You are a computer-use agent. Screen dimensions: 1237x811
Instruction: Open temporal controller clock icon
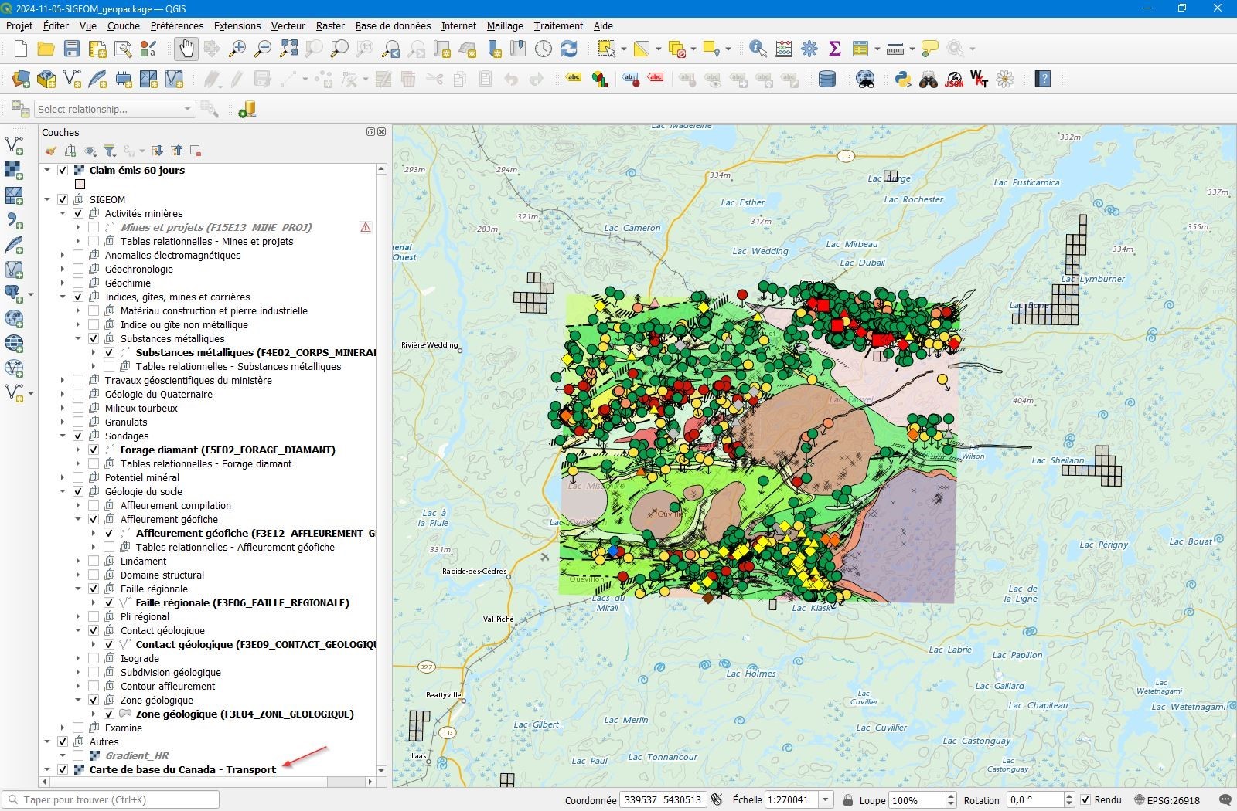[x=544, y=49]
